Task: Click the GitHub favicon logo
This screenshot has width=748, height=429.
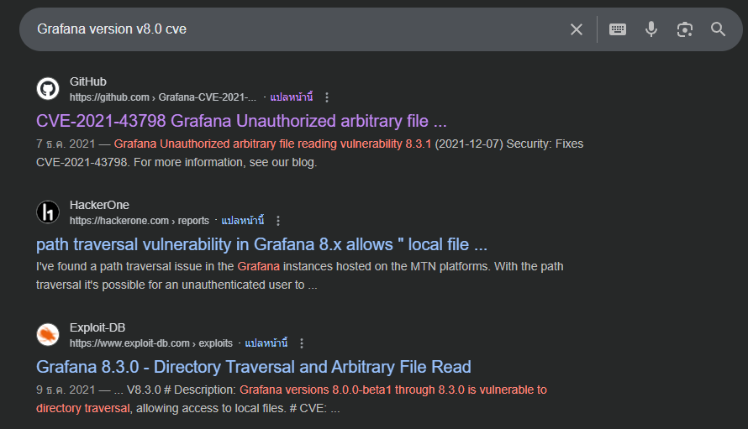Action: [x=48, y=89]
